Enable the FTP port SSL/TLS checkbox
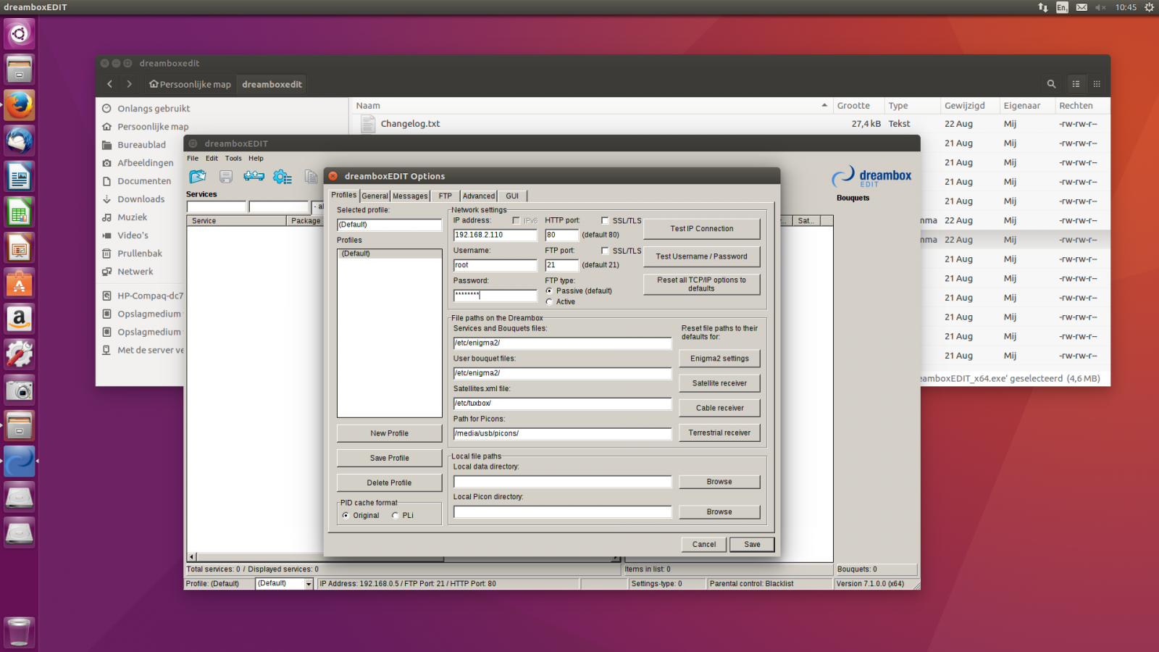This screenshot has width=1159, height=652. (x=605, y=251)
